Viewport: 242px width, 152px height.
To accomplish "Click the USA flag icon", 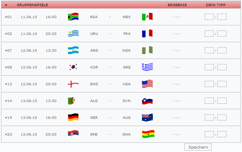I will (147, 84).
